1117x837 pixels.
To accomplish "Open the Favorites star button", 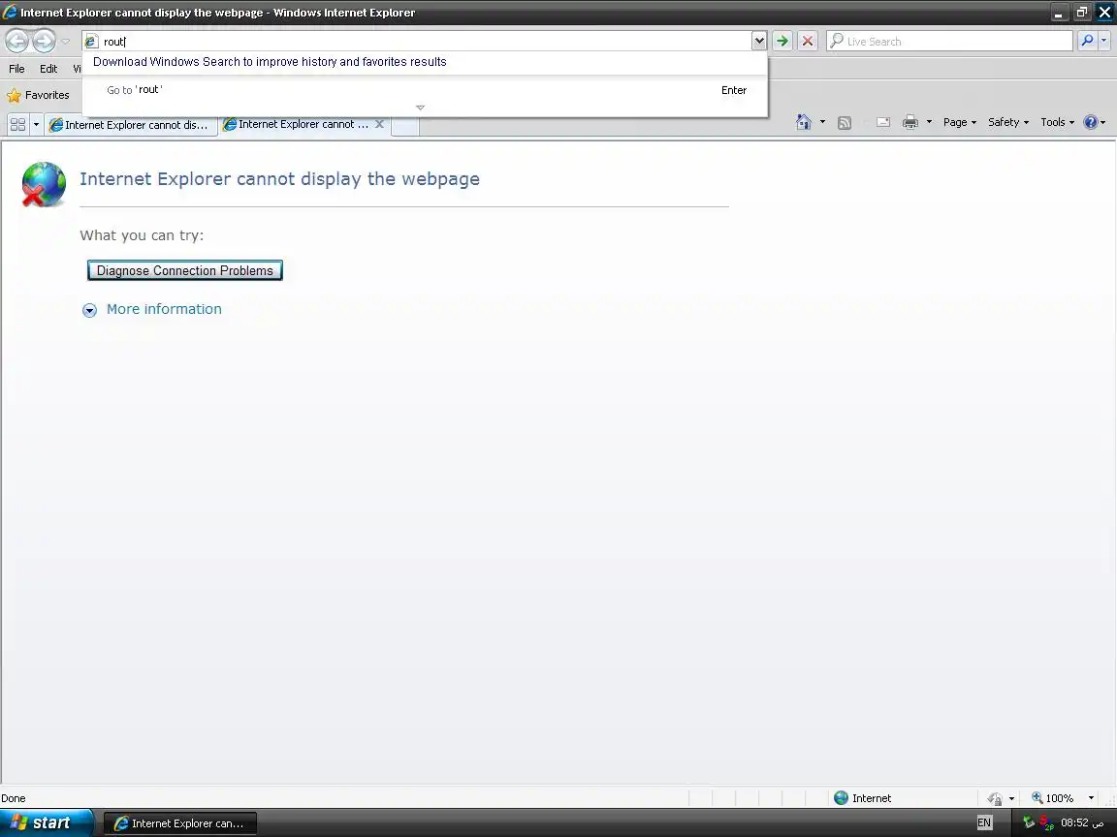I will point(39,95).
